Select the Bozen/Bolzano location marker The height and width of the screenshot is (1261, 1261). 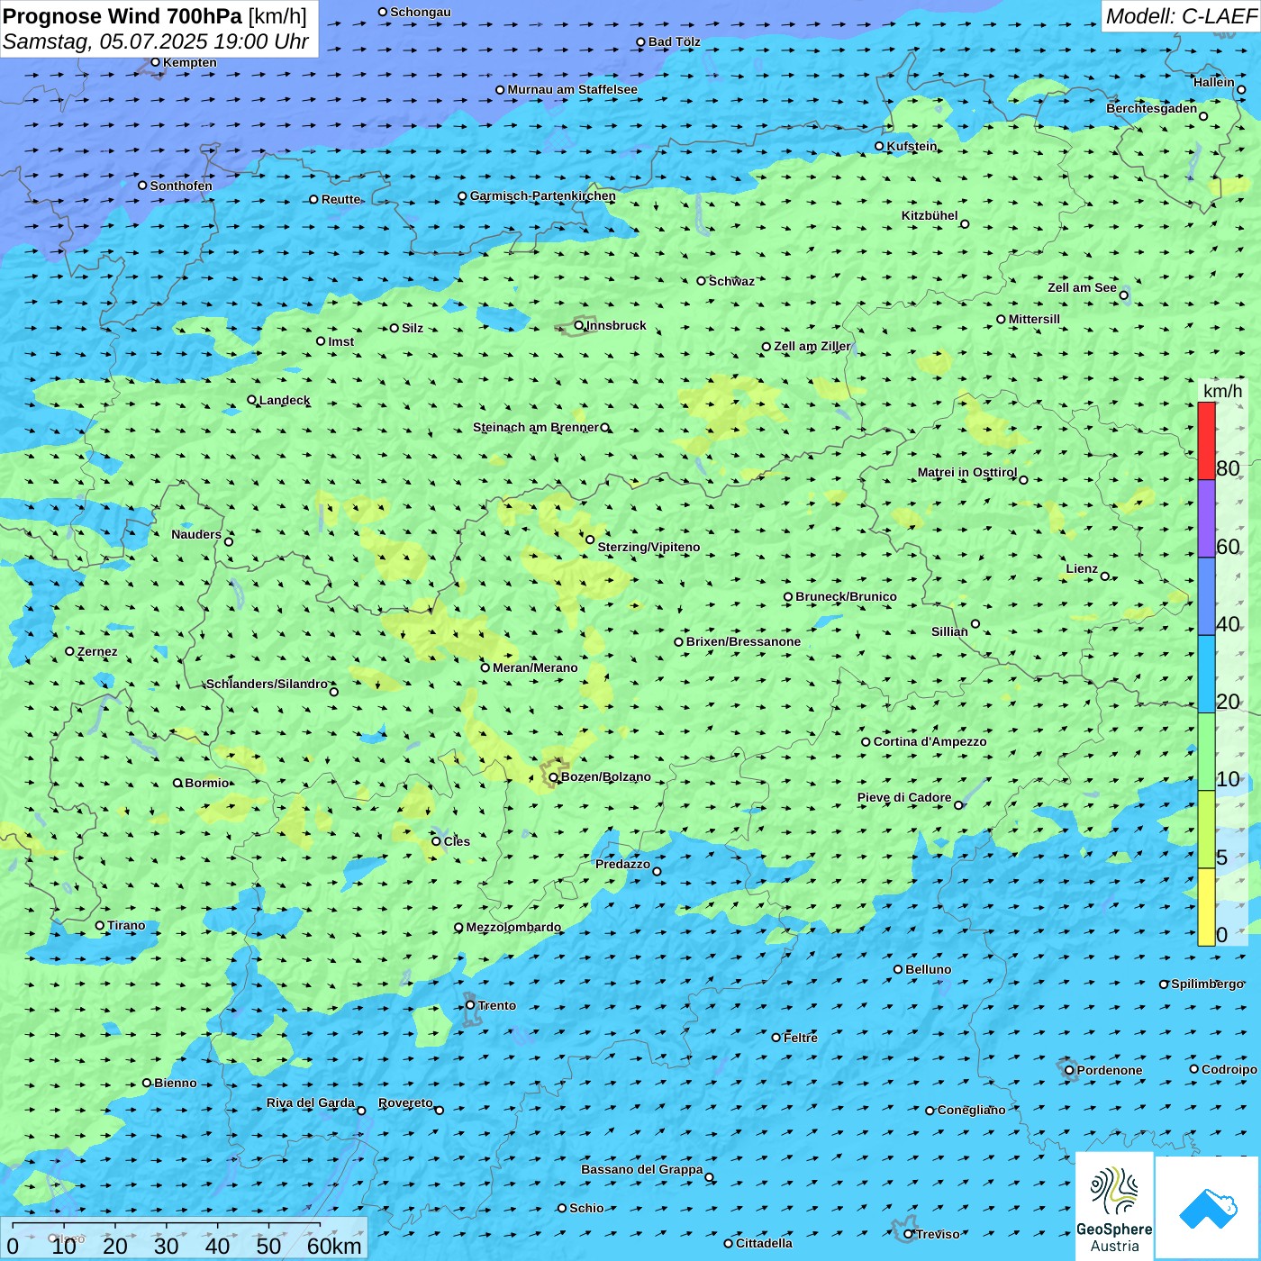(x=553, y=777)
